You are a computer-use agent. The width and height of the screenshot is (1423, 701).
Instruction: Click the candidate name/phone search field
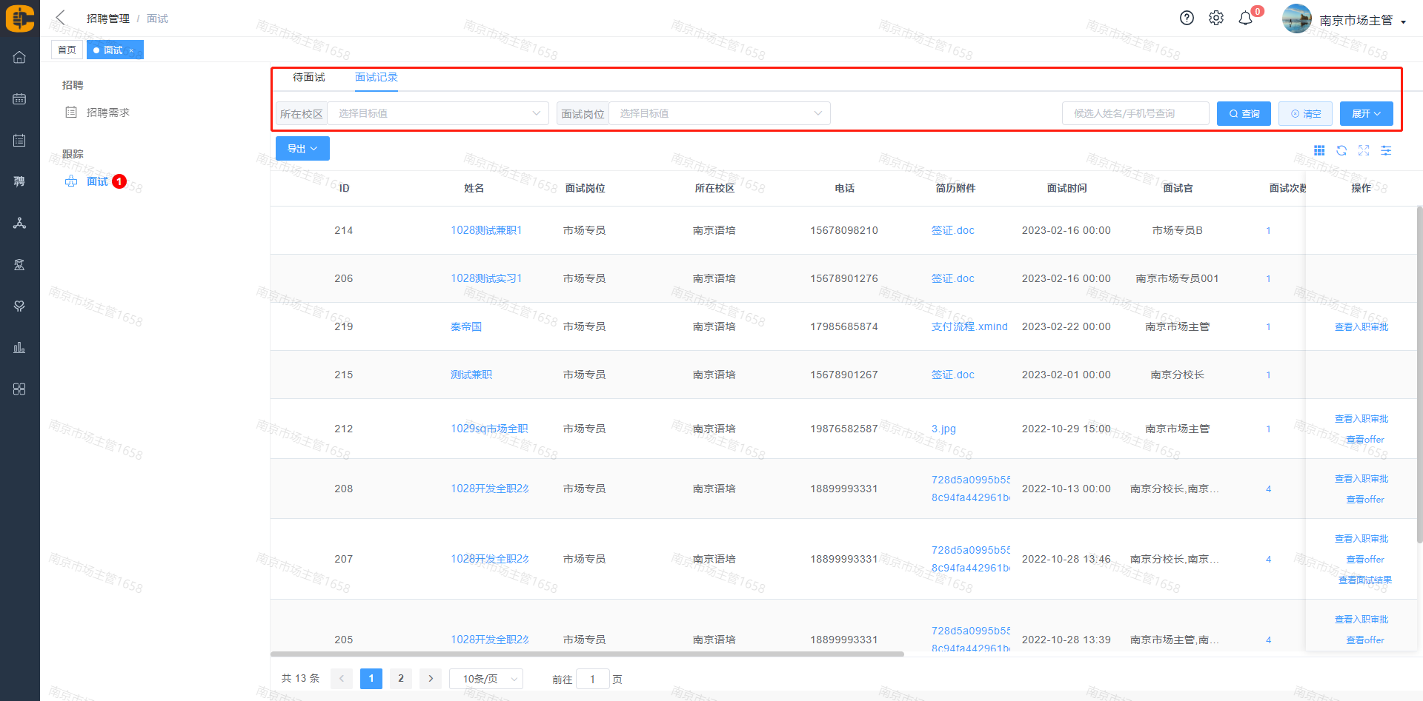click(1135, 113)
